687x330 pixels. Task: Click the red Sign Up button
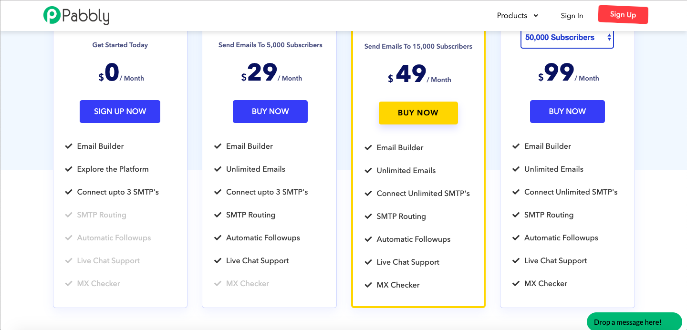tap(623, 15)
